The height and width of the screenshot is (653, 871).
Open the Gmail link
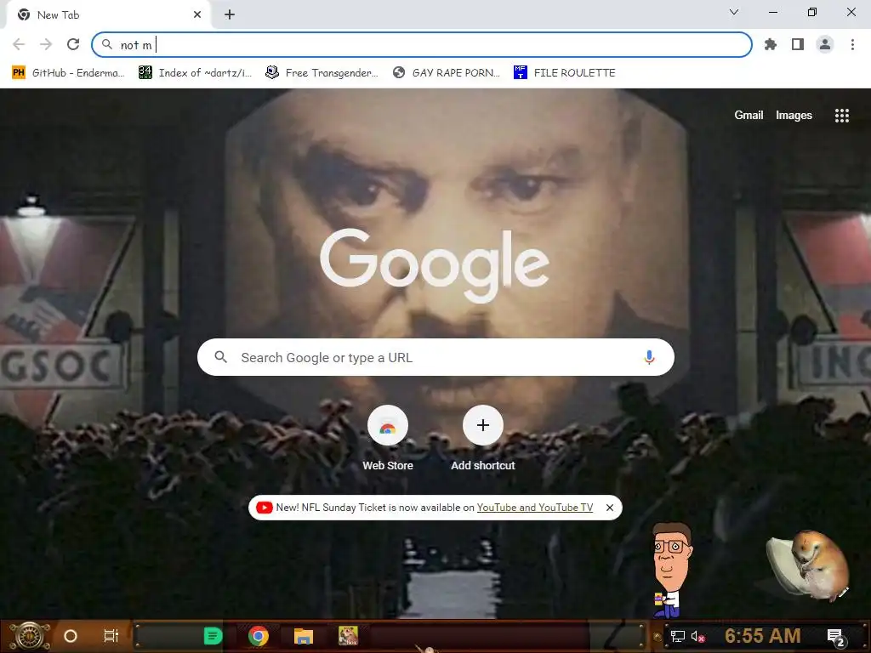(749, 115)
